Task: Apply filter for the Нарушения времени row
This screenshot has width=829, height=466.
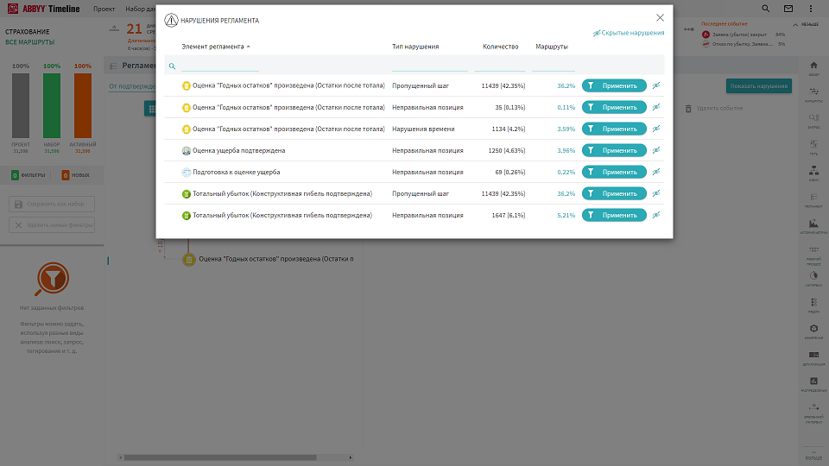Action: tap(614, 129)
